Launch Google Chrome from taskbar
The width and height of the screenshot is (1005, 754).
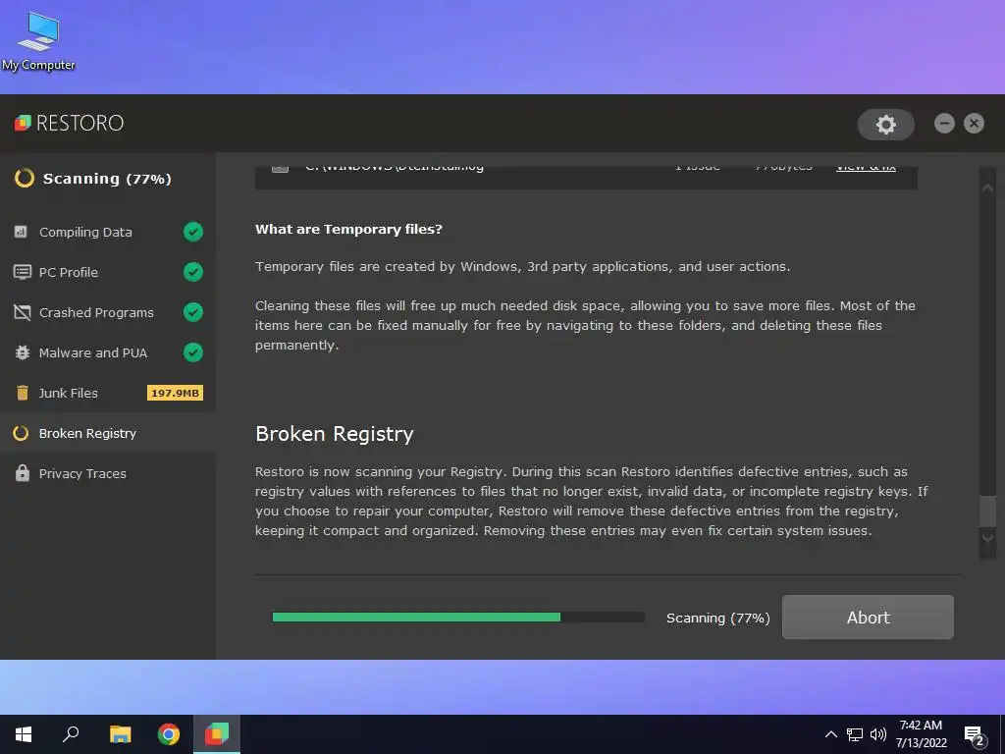169,734
